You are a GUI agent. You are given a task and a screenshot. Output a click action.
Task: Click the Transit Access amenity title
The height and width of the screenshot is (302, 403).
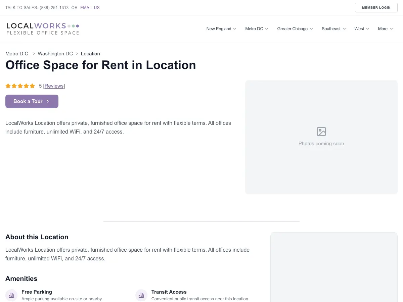click(x=169, y=292)
